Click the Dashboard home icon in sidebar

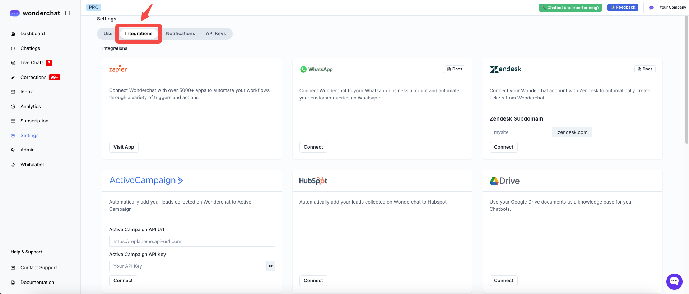click(13, 34)
